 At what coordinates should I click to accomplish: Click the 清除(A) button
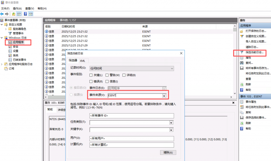click(168, 153)
